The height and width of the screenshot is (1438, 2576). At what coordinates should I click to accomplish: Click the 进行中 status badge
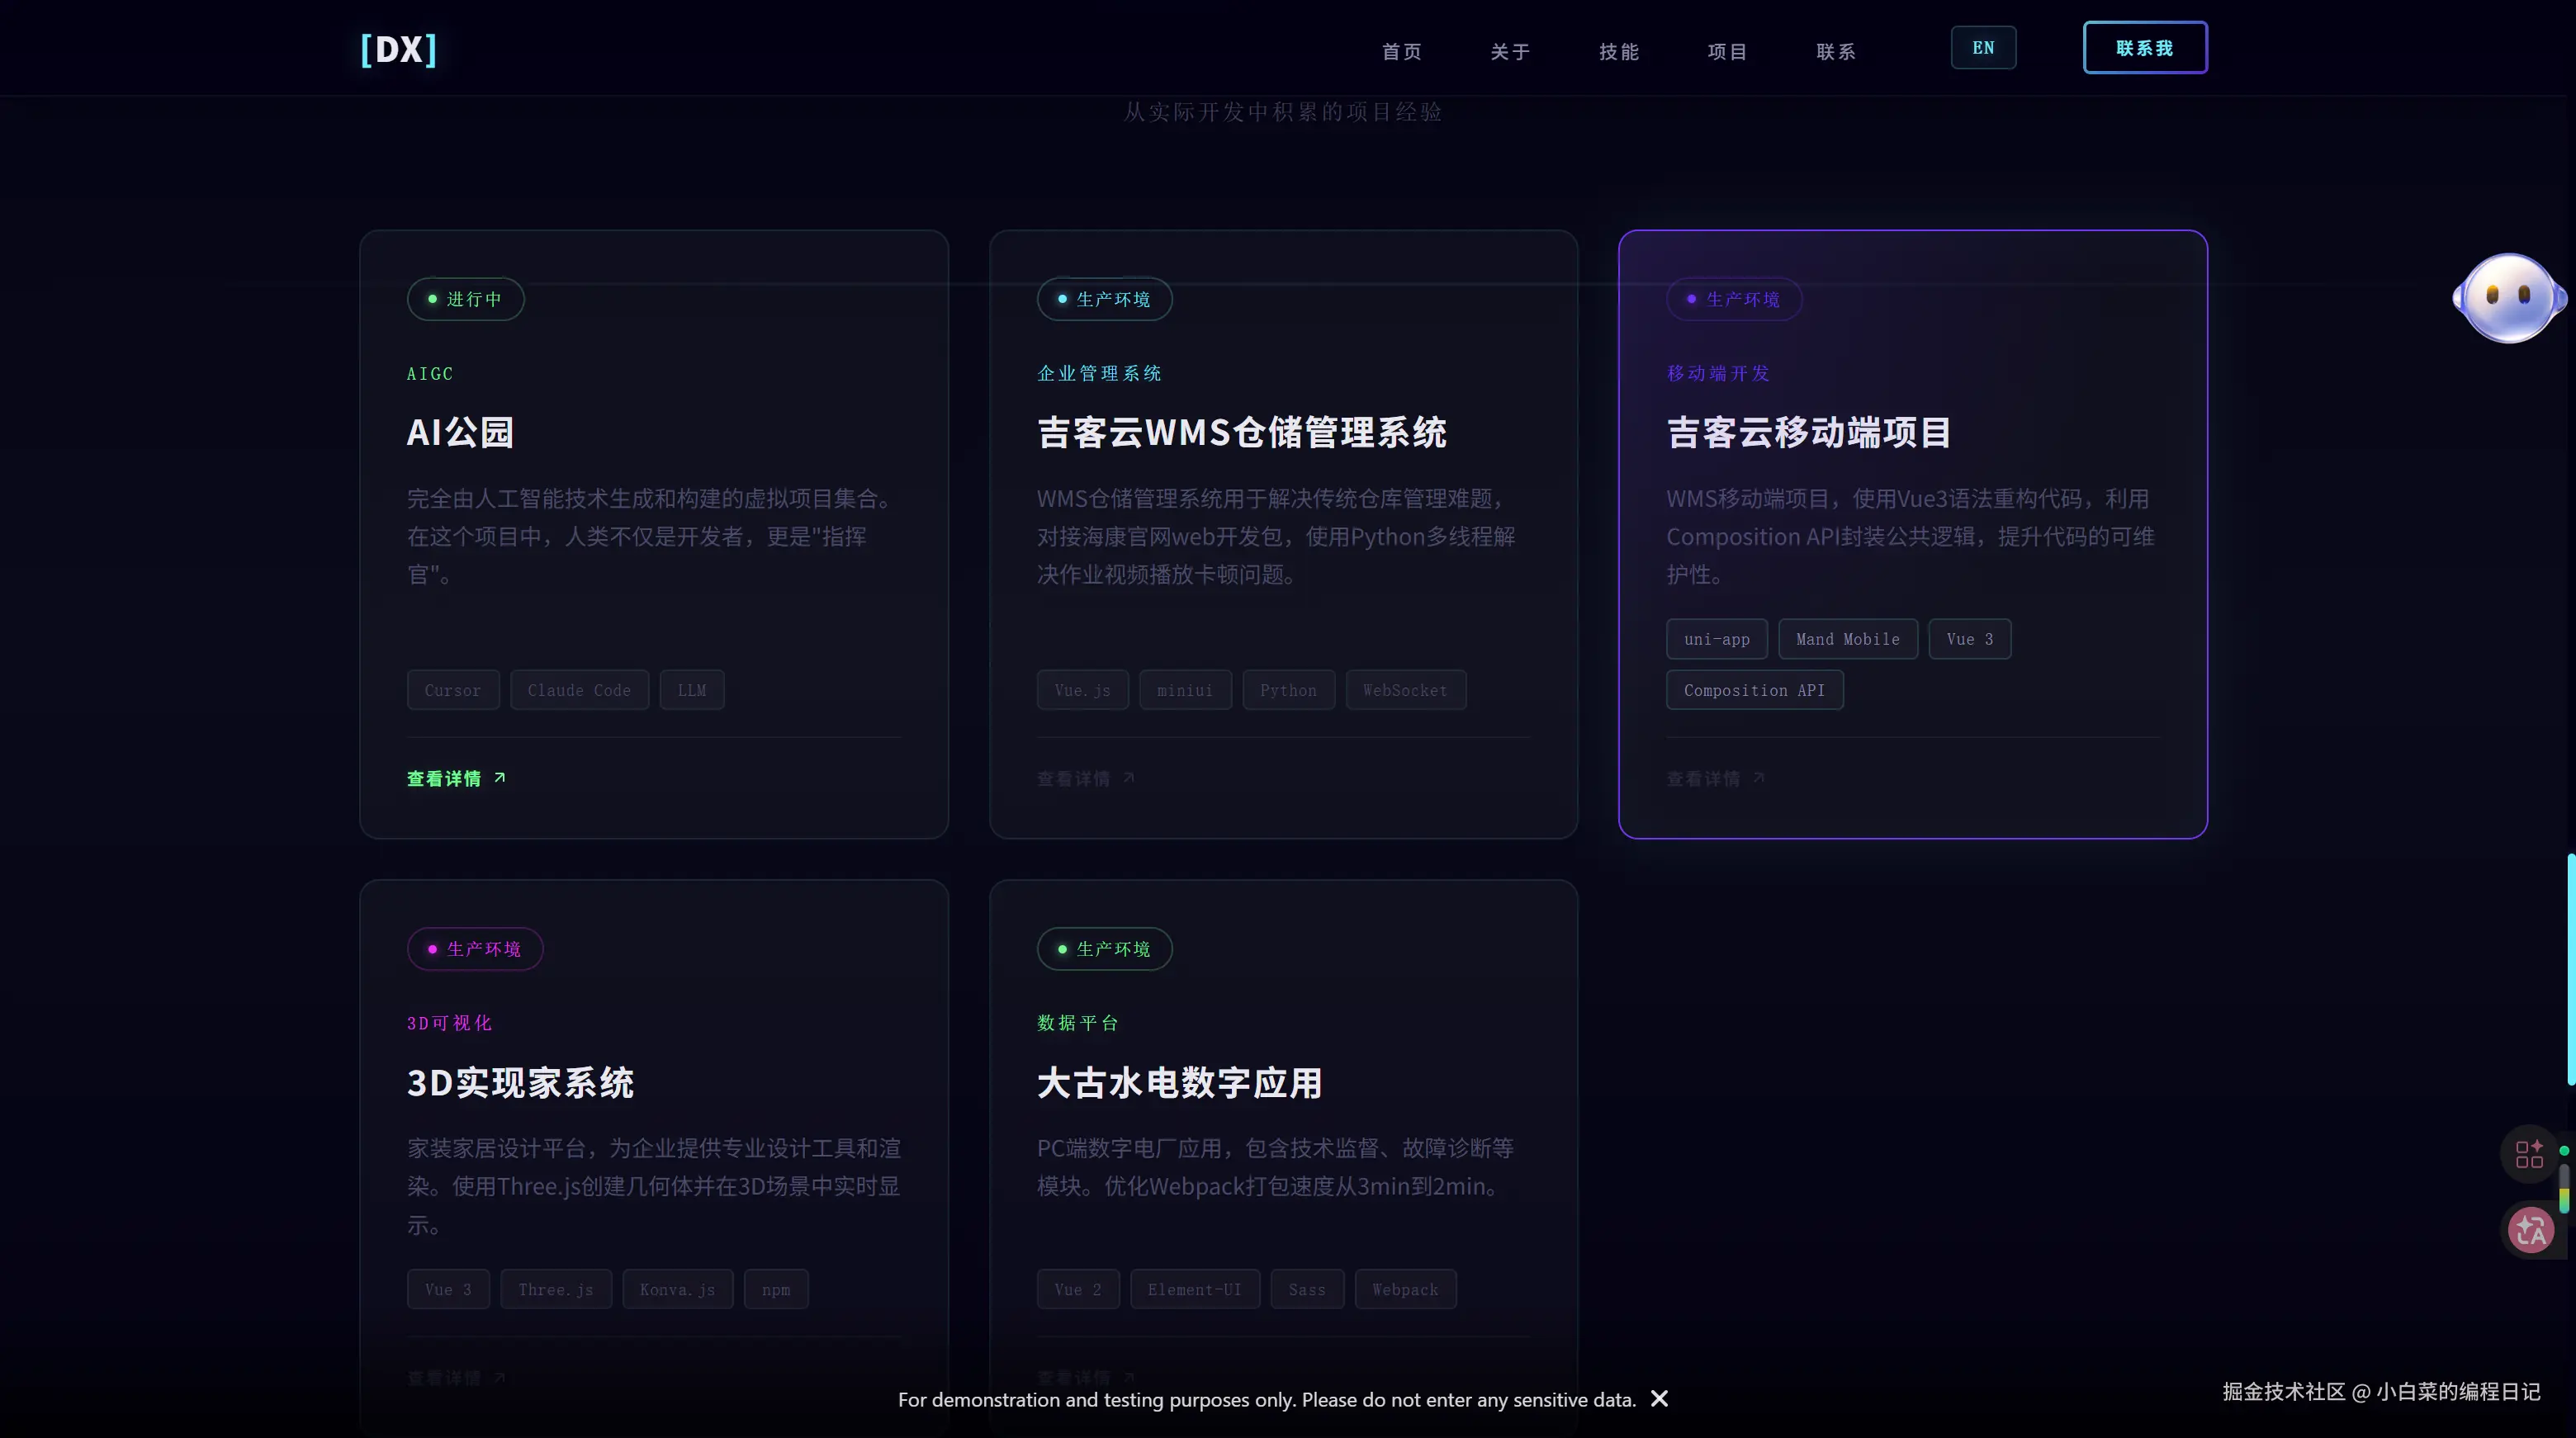tap(465, 299)
